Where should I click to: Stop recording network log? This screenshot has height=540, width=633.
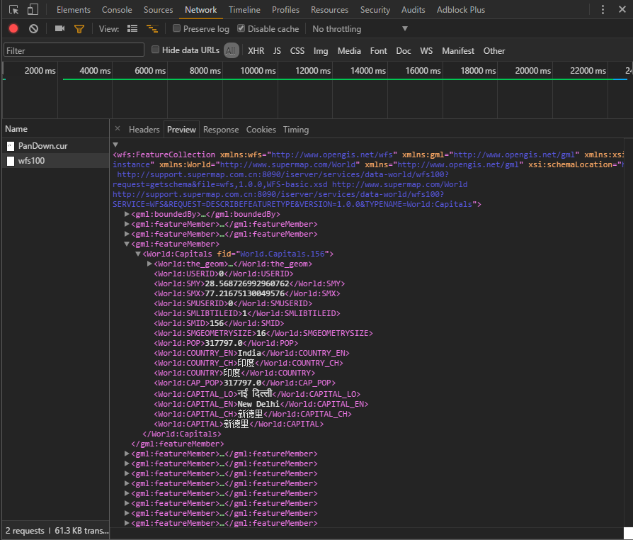(13, 29)
